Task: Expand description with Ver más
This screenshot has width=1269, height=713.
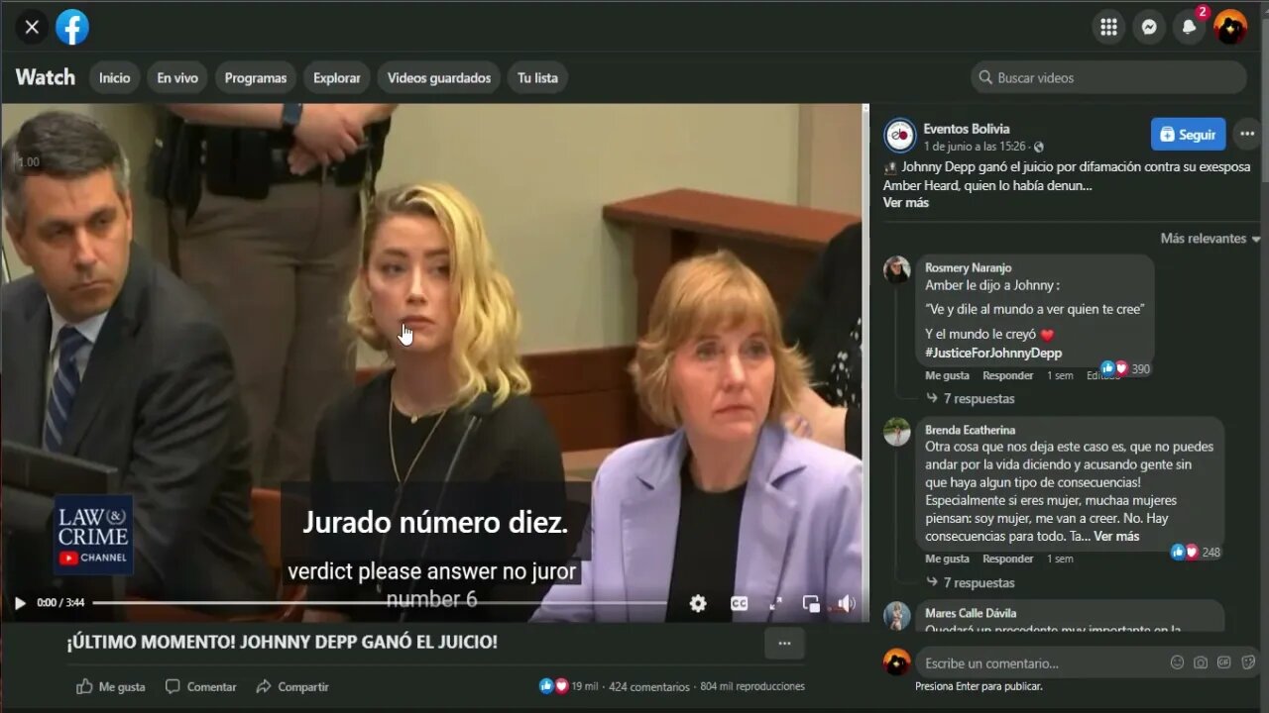Action: tap(906, 202)
